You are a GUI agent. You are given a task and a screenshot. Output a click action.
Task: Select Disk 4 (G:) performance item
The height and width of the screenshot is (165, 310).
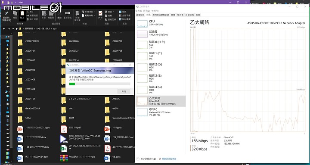(161, 90)
